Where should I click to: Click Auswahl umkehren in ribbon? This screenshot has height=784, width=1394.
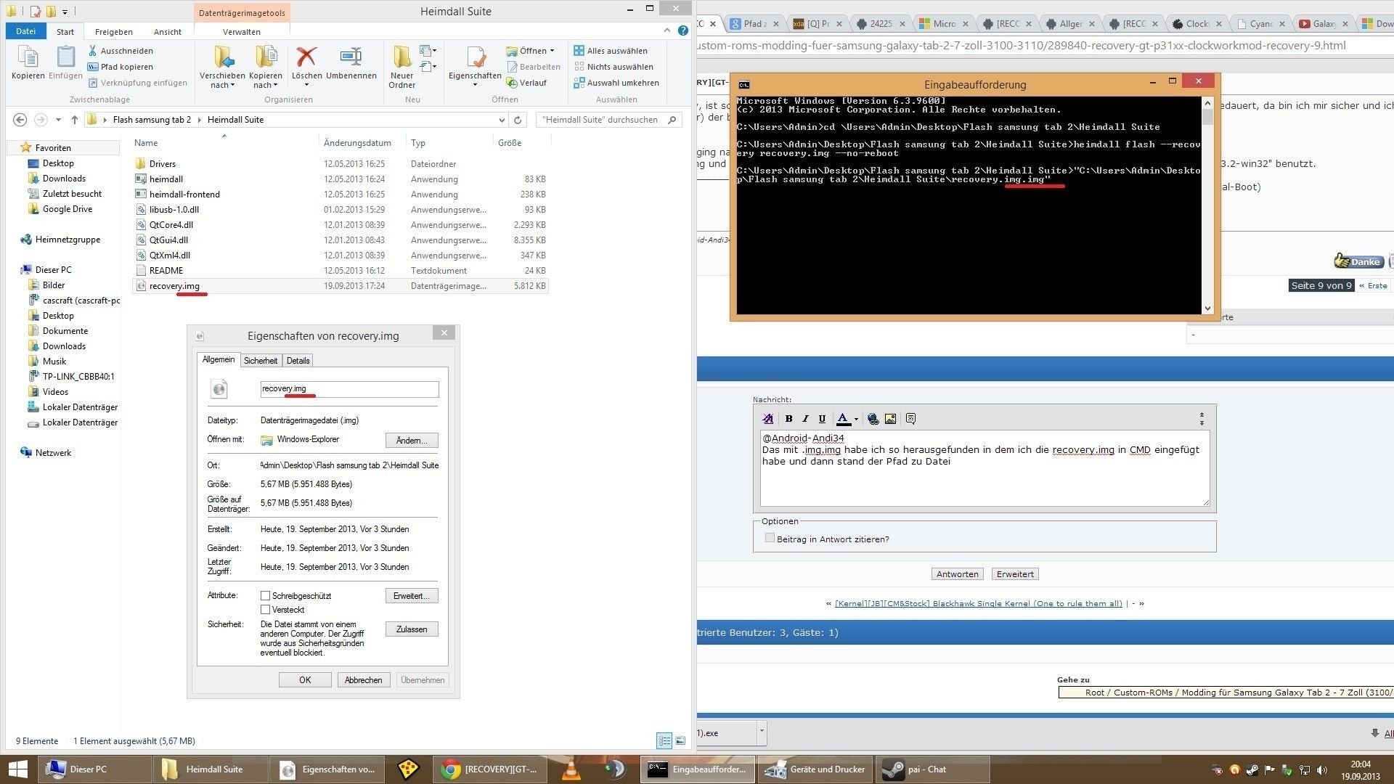(x=616, y=83)
